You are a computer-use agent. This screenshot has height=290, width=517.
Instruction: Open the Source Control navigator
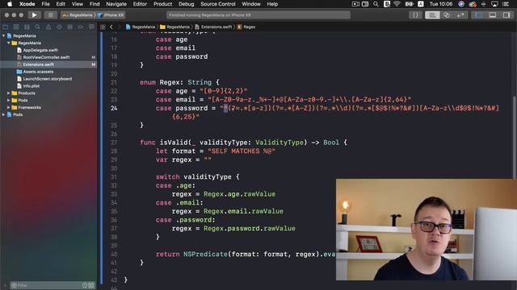pos(16,27)
